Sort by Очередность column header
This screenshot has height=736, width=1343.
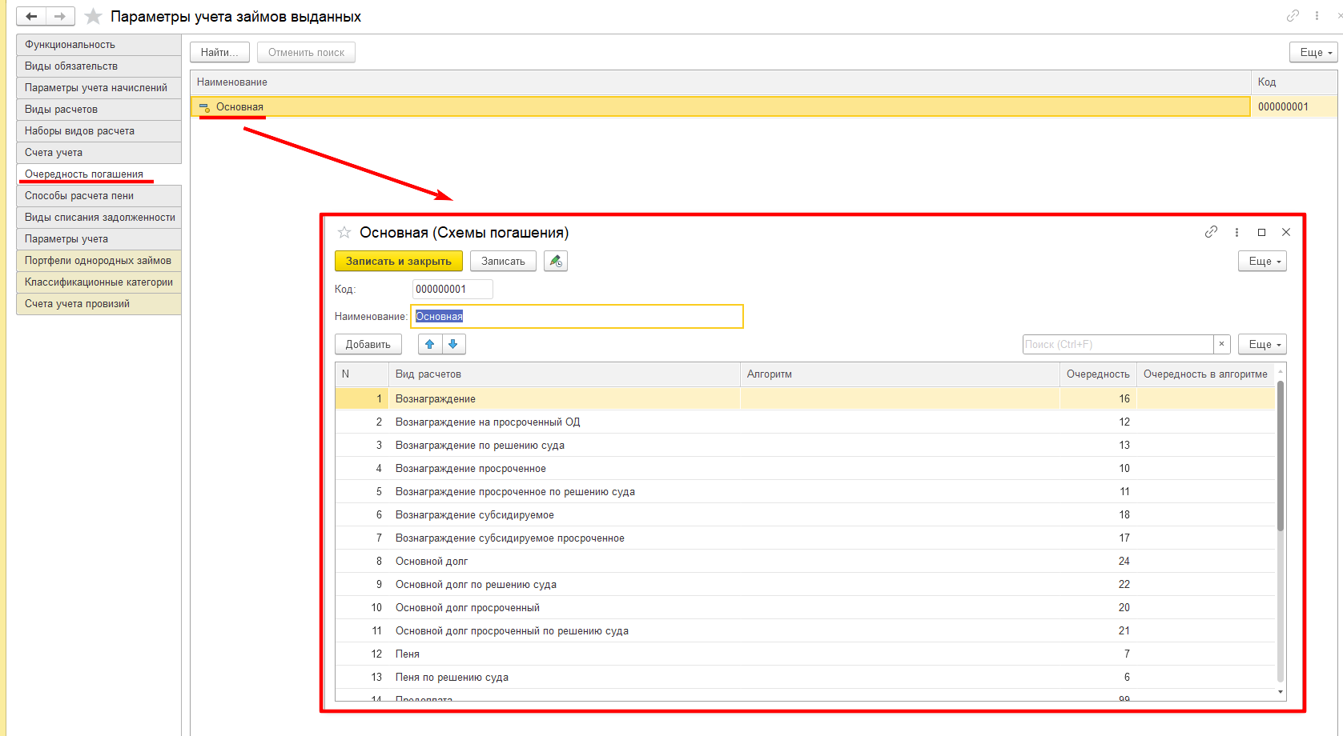1098,374
